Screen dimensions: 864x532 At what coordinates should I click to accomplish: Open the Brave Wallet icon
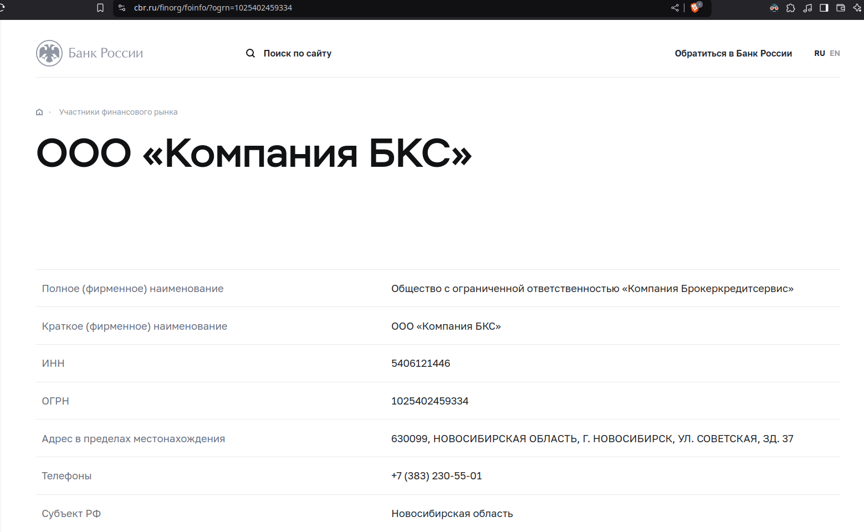point(841,8)
